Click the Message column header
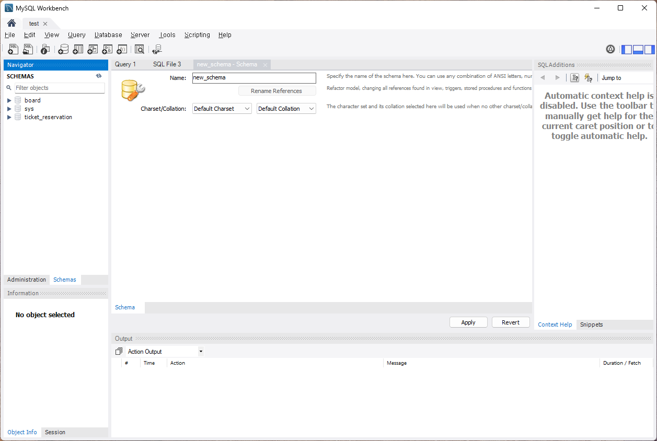The height and width of the screenshot is (441, 657). click(x=491, y=363)
